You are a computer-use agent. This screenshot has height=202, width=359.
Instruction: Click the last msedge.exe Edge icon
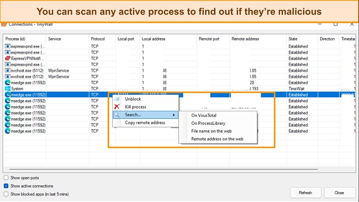[8, 131]
